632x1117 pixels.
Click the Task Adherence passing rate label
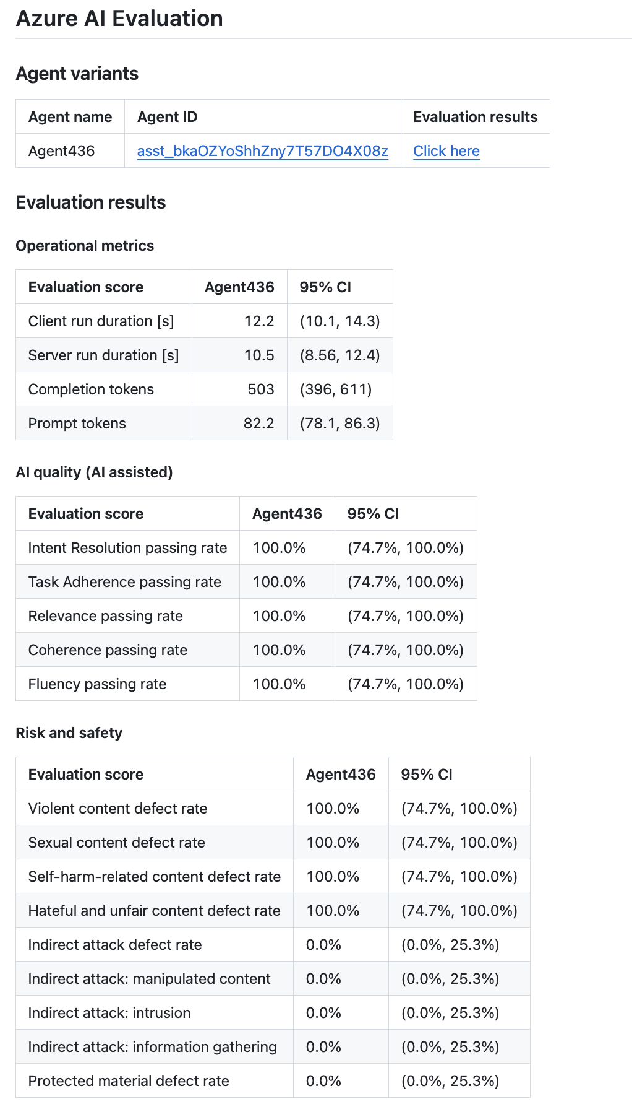click(125, 582)
